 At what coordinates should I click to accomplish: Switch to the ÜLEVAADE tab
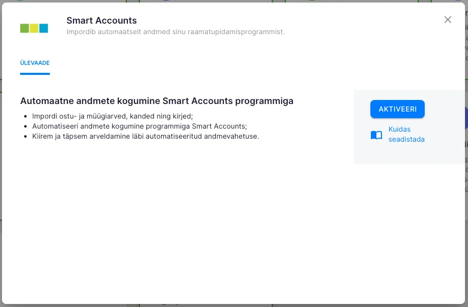(x=35, y=63)
